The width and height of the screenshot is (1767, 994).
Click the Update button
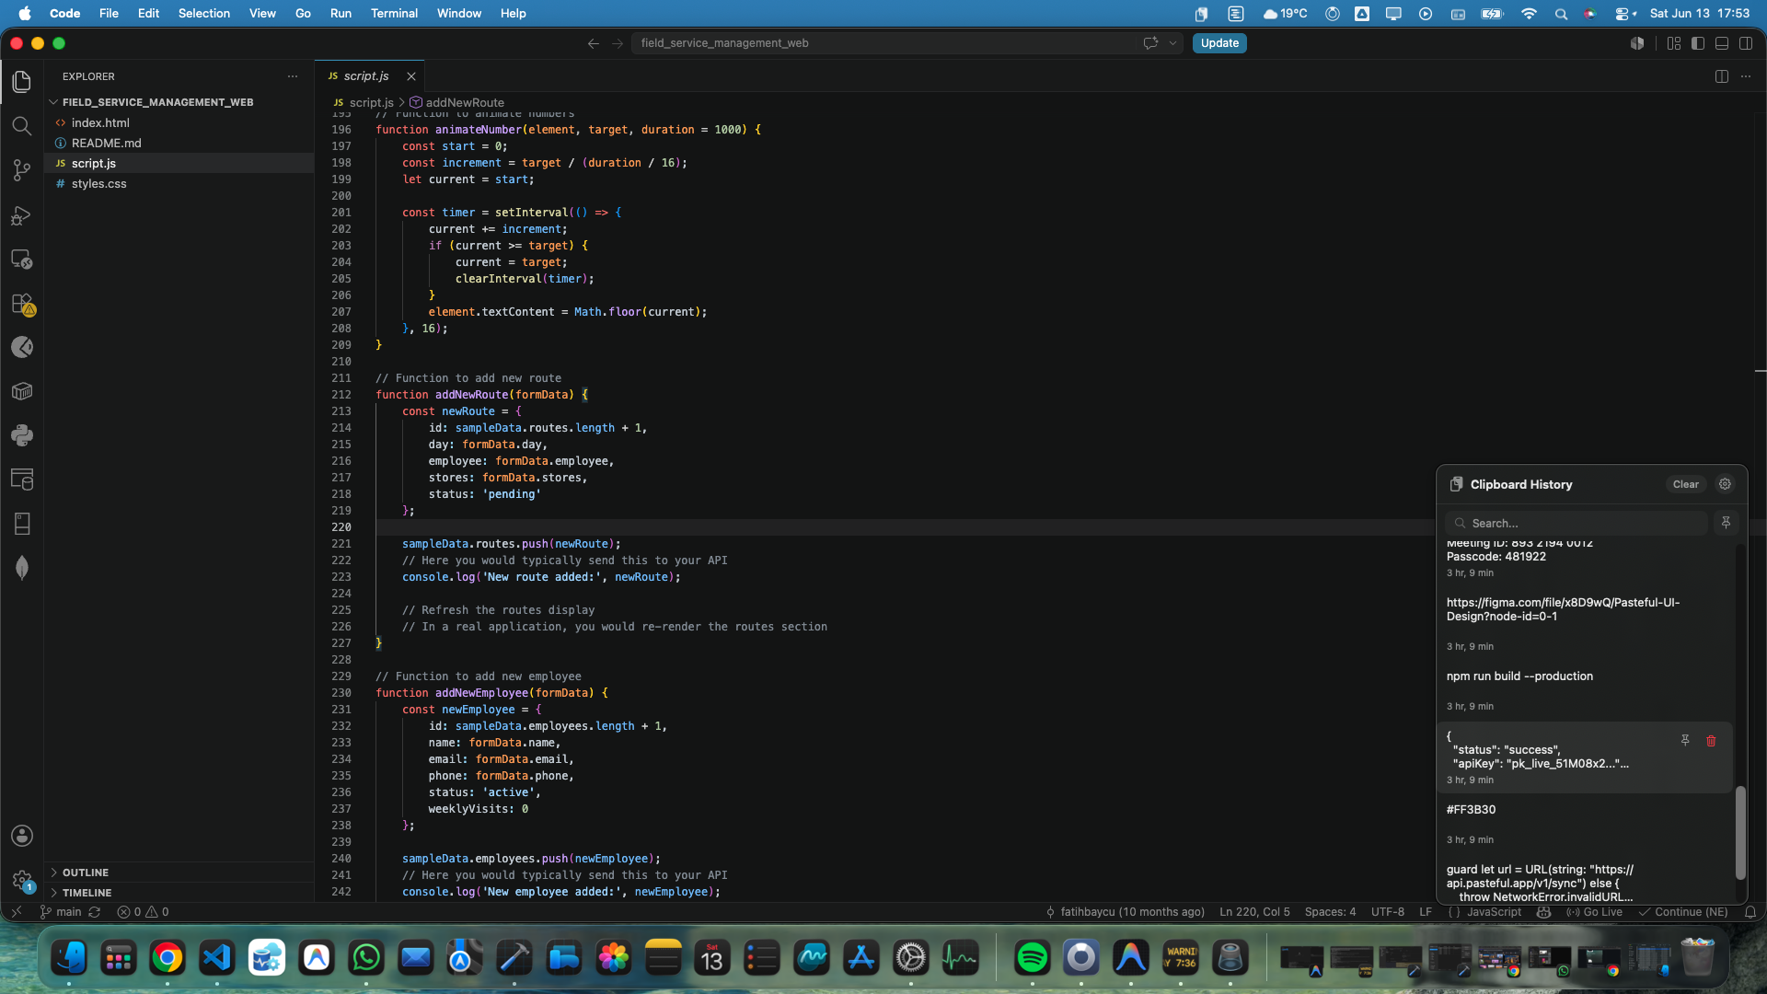(1219, 43)
